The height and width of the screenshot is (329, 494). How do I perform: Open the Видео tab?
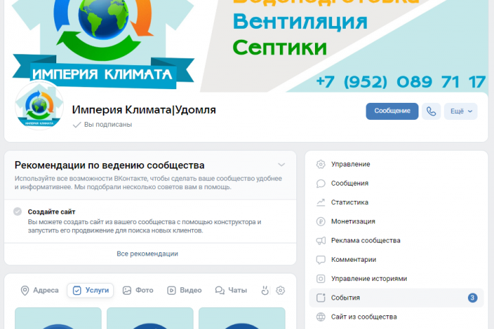[x=185, y=291]
